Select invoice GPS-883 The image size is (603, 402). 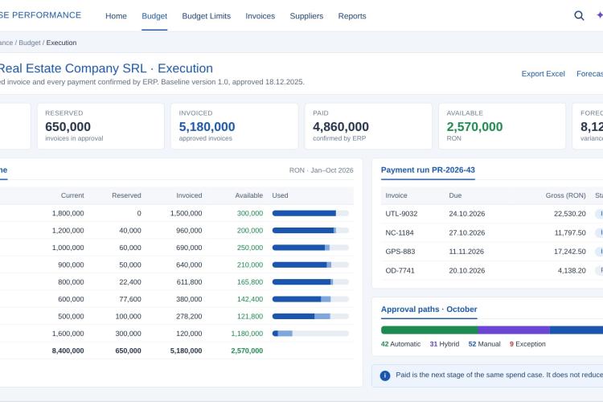click(400, 252)
